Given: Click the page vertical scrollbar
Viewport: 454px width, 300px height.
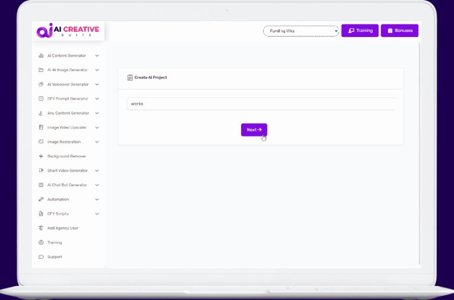Looking at the screenshot, I should pyautogui.click(x=419, y=153).
